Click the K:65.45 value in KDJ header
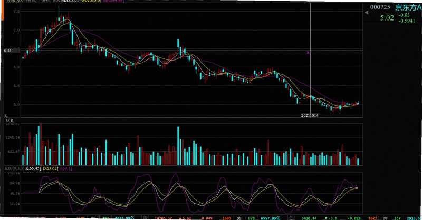The image size is (422, 220). coord(33,168)
